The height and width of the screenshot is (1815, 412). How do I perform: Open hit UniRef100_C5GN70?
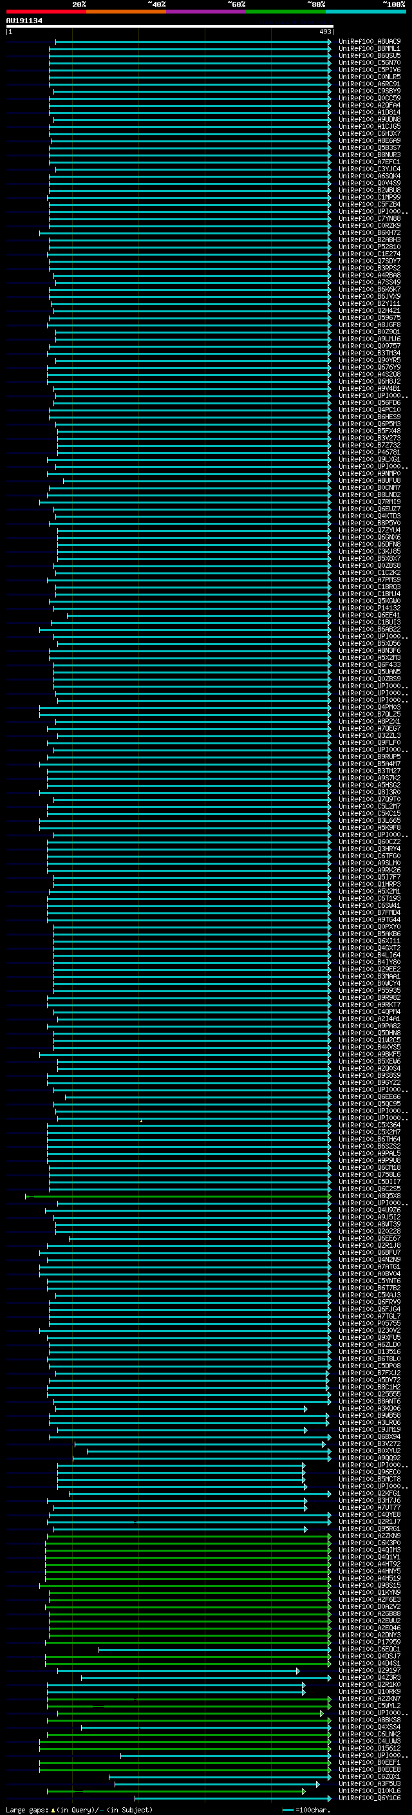pos(370,62)
